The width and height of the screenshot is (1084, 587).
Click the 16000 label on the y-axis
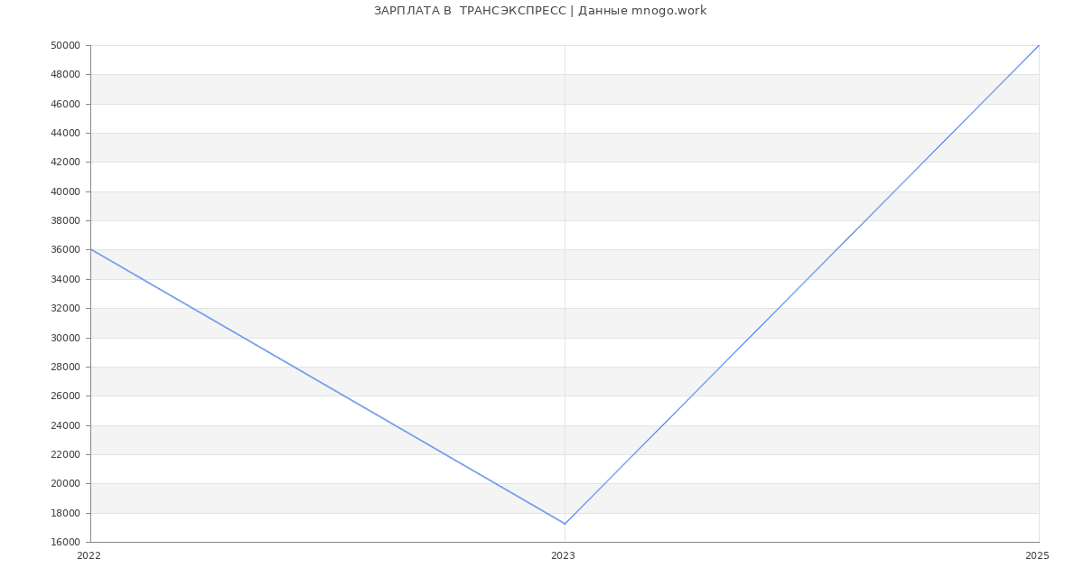pos(66,543)
